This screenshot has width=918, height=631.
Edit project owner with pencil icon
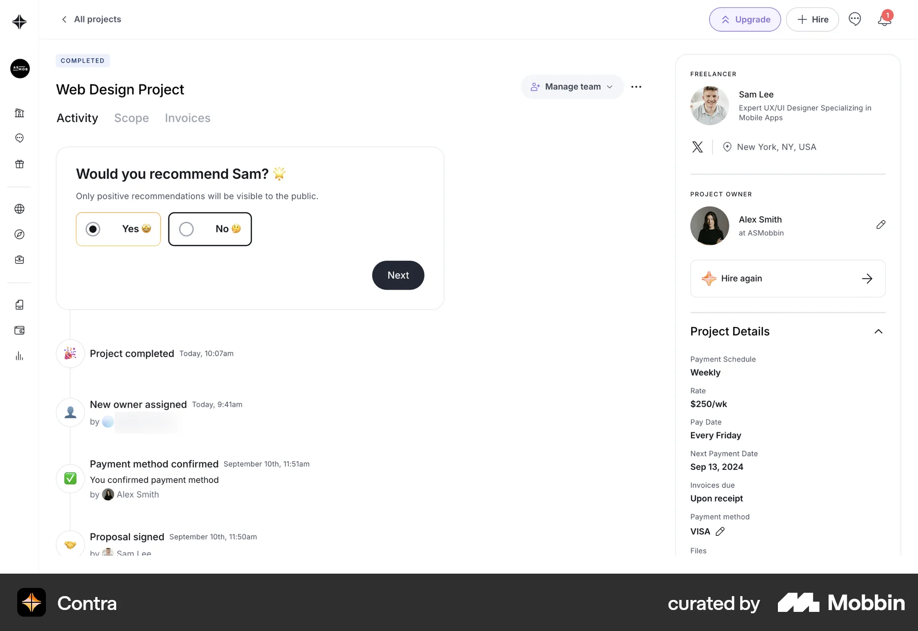click(881, 225)
